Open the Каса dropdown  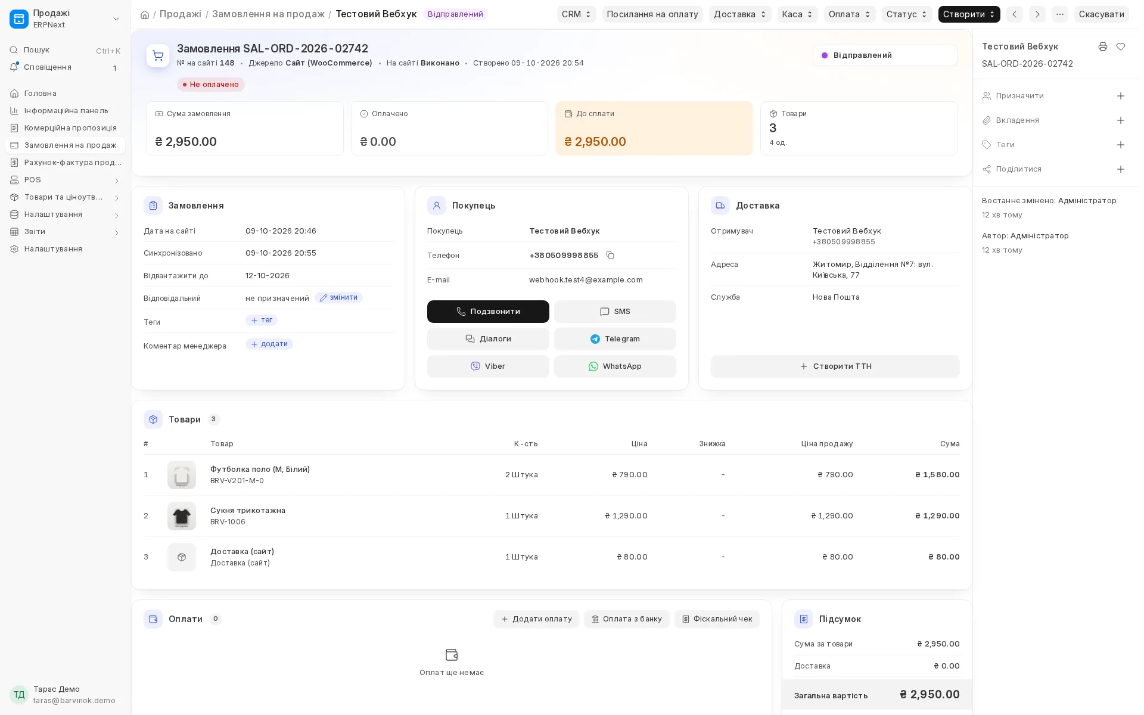797,14
